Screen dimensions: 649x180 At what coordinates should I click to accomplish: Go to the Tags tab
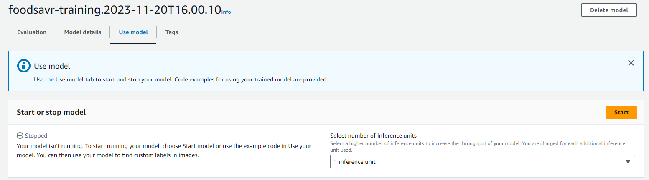171,32
